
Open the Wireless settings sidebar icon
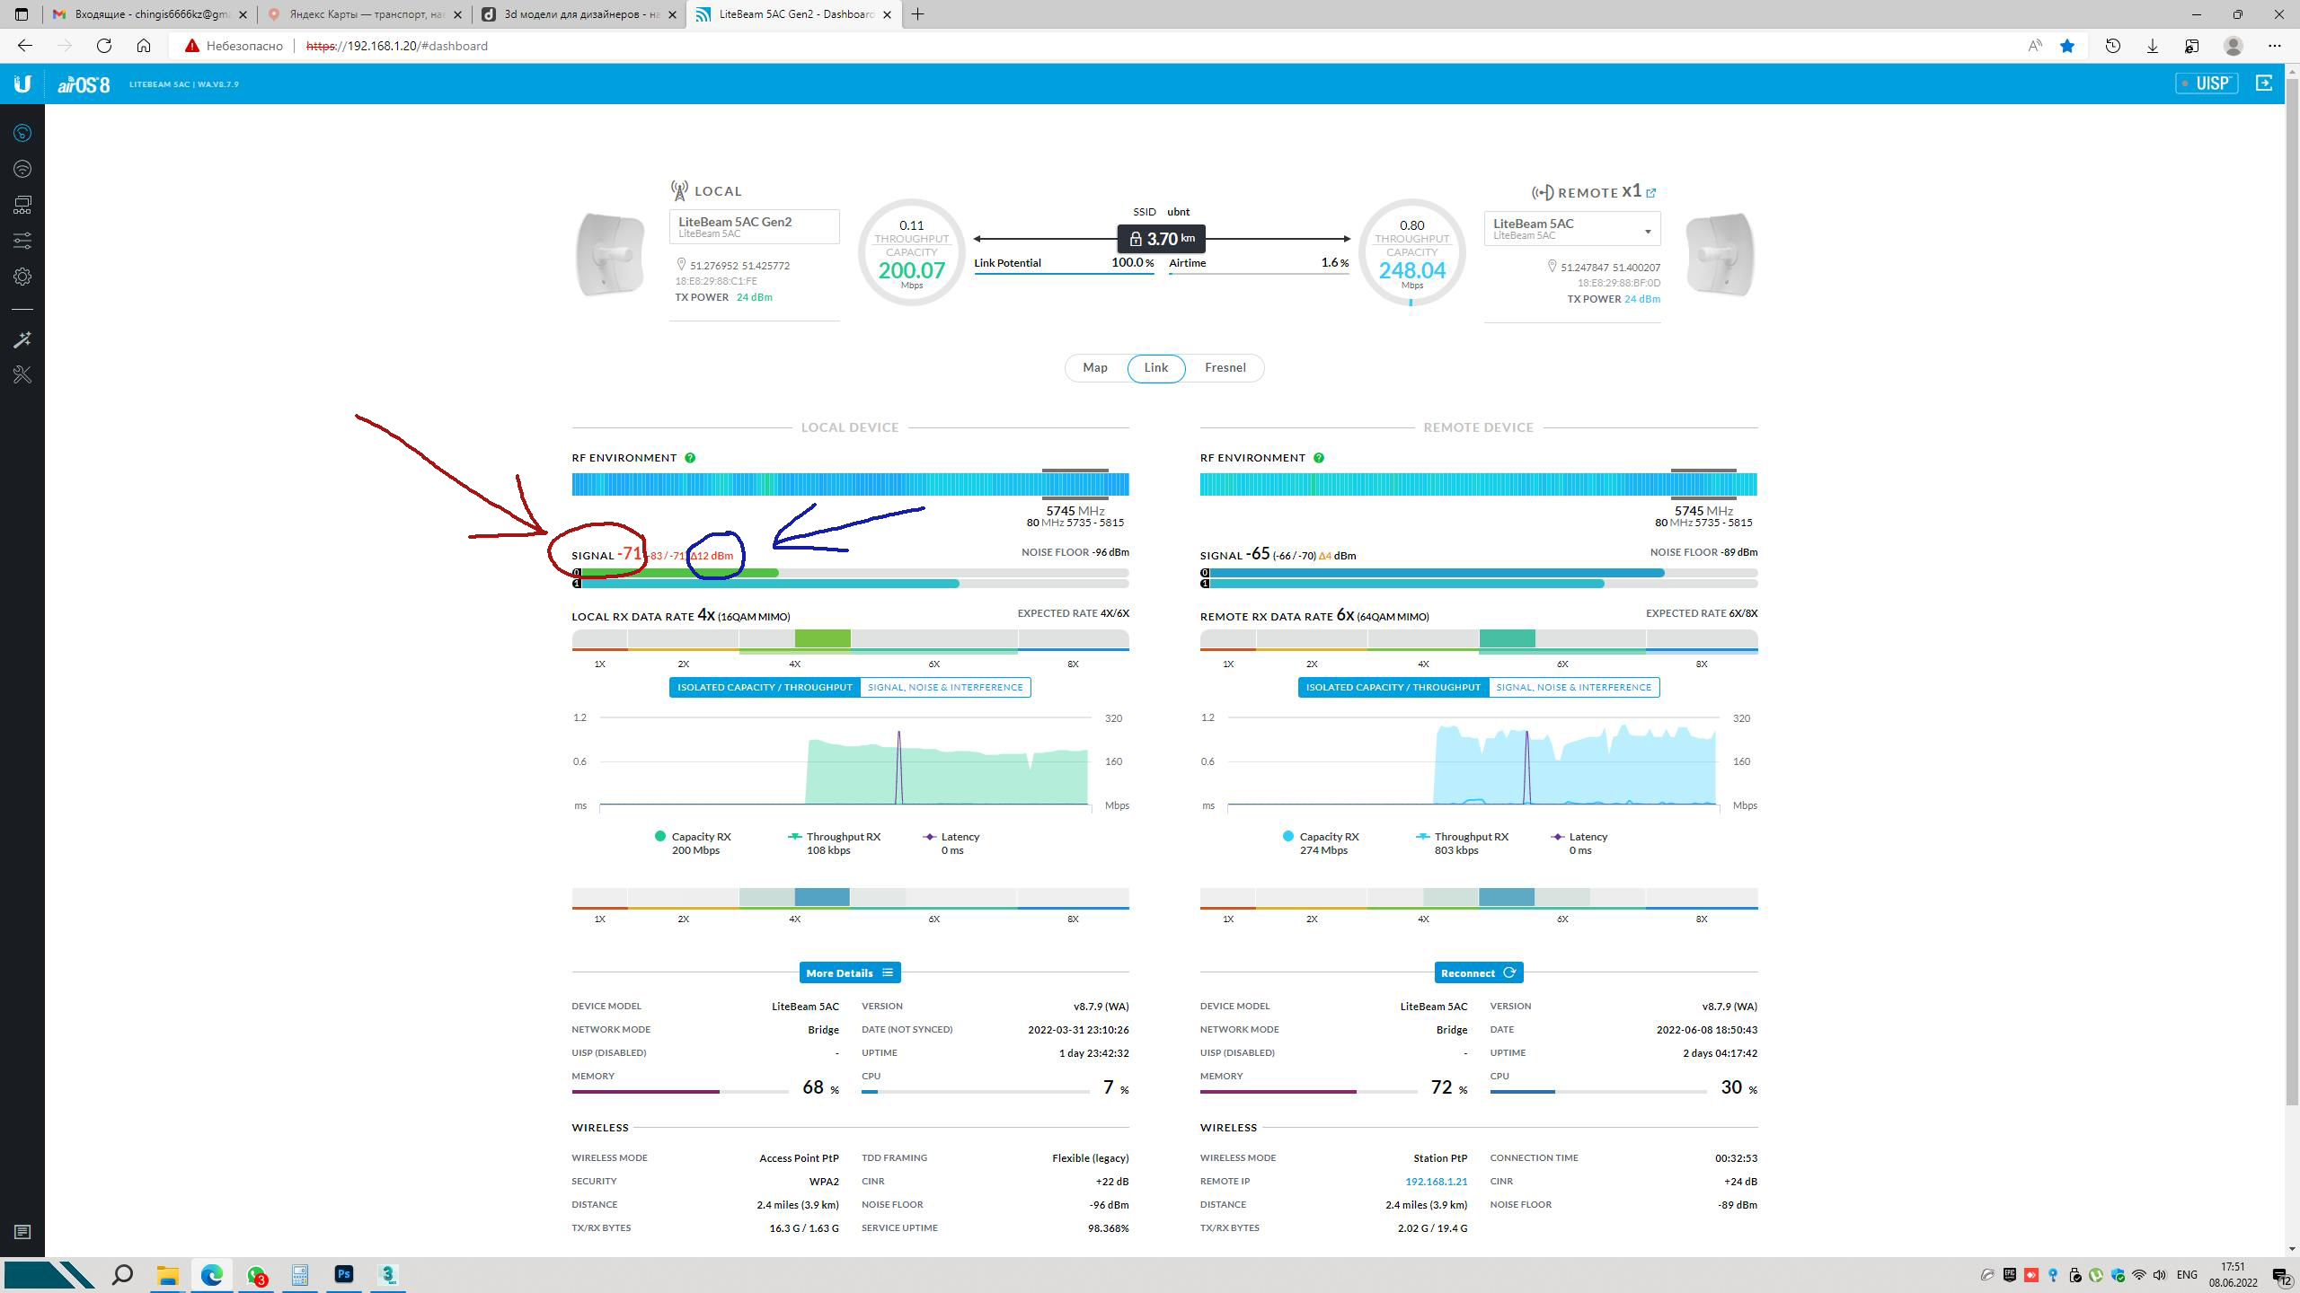pyautogui.click(x=22, y=169)
